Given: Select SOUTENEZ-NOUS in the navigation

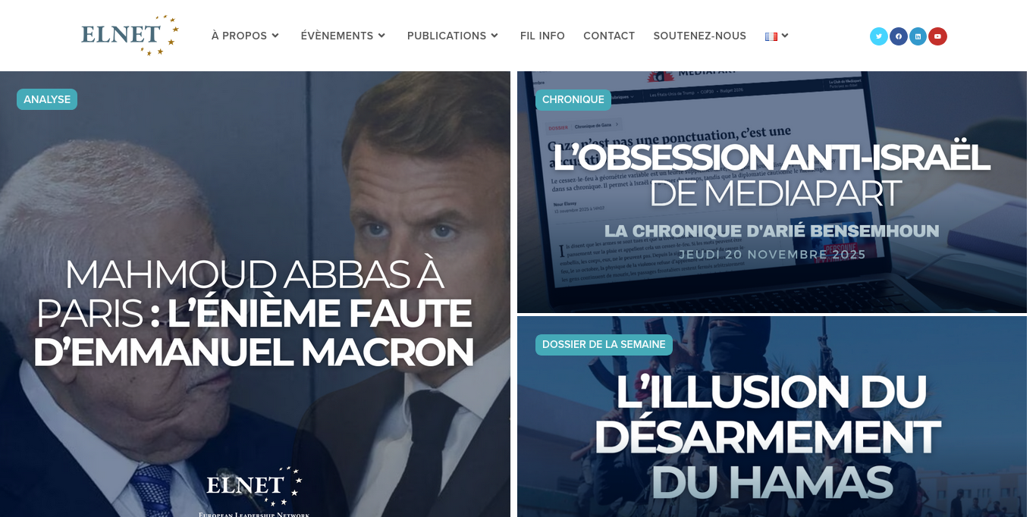Looking at the screenshot, I should 700,36.
